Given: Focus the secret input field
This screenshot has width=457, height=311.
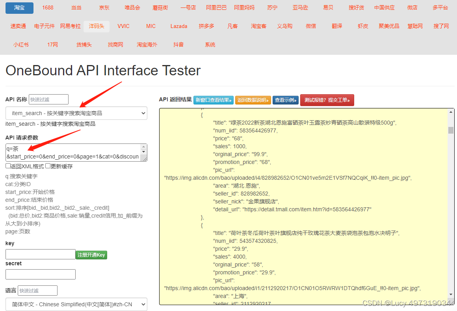Looking at the screenshot, I should 41,274.
